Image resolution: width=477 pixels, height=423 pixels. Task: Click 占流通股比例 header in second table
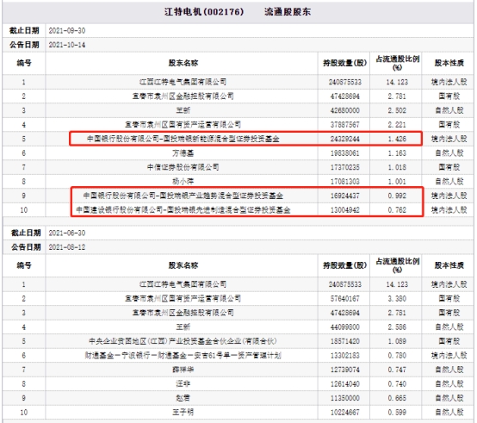point(397,265)
